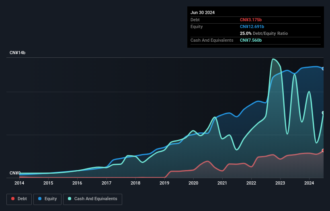This screenshot has height=211, width=330.
Task: Click the 2014 x-axis year label
Action: 19,183
